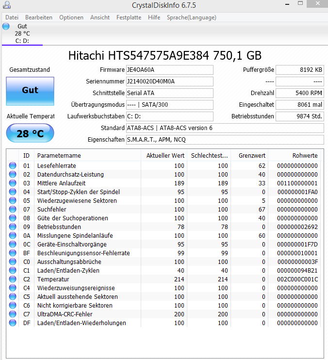Image resolution: width=328 pixels, height=360 pixels.
Task: Click the Gut health status button
Action: 30,91
